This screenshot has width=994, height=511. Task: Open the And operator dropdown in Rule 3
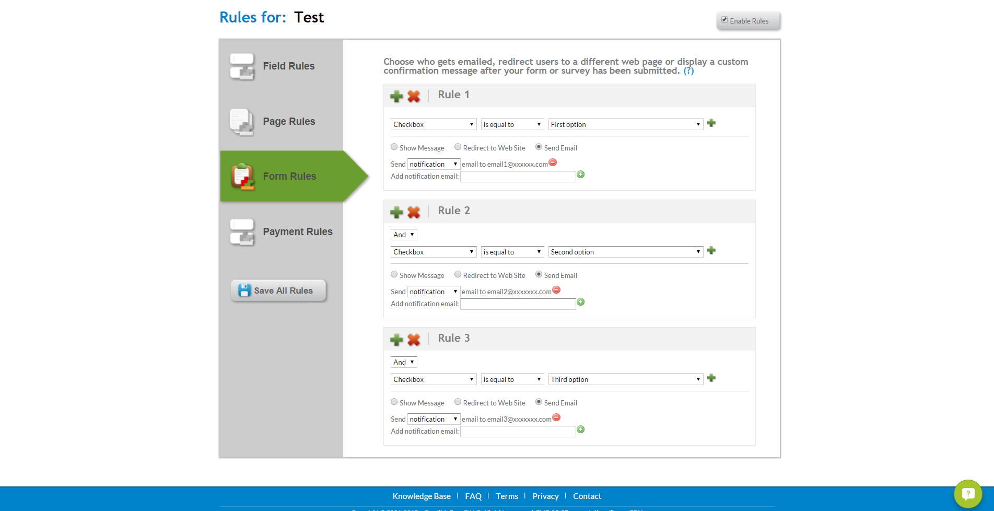pos(404,362)
